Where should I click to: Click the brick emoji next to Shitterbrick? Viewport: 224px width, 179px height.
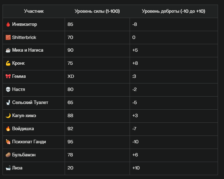pos(8,37)
